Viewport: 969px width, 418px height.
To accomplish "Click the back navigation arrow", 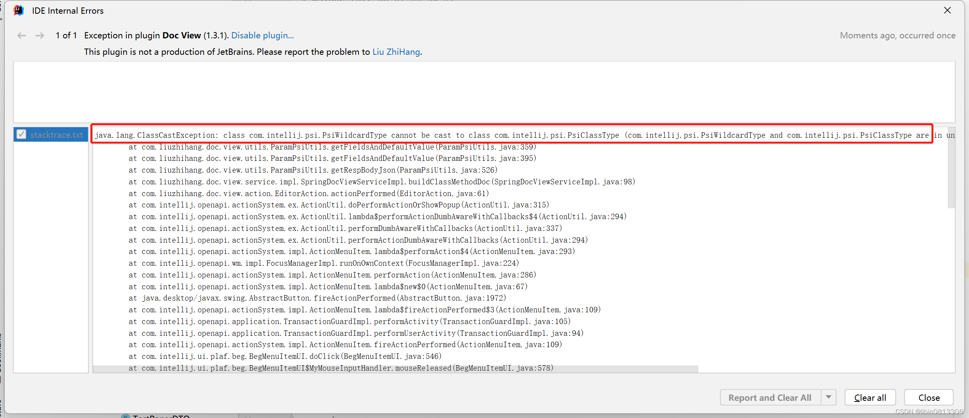I will click(x=22, y=35).
